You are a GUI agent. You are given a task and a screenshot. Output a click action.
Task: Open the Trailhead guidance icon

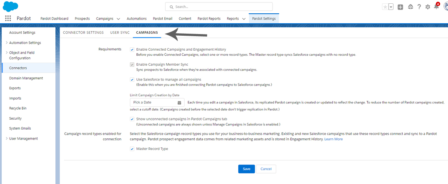pyautogui.click(x=410, y=7)
